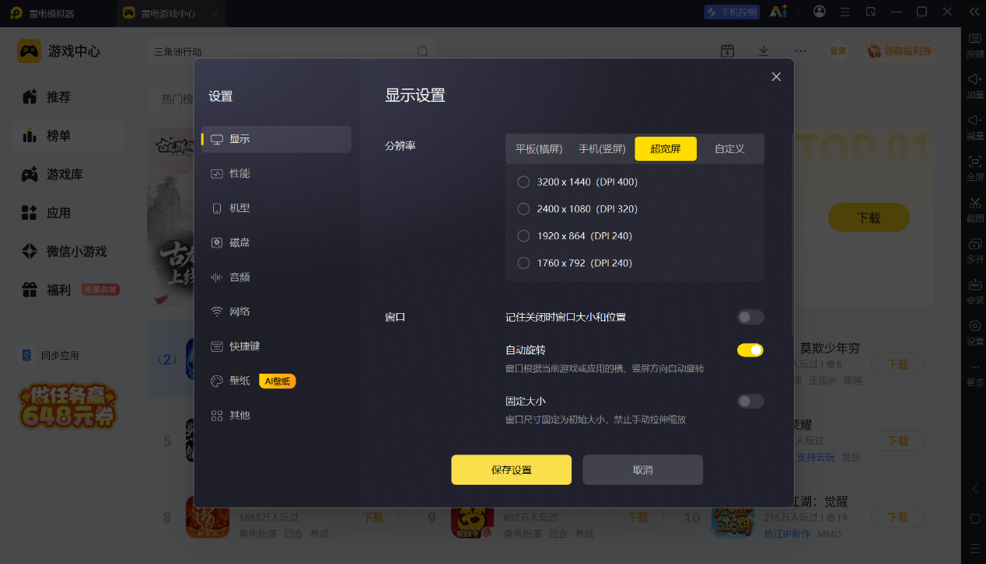Click the 取消 button
986x564 pixels.
coord(643,470)
